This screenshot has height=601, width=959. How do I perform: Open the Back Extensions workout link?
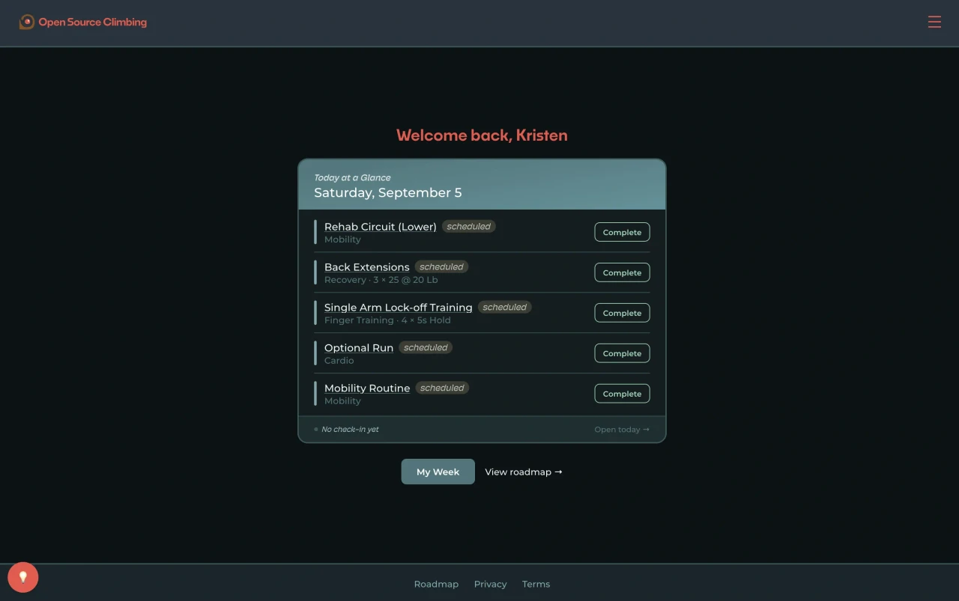[x=366, y=267]
